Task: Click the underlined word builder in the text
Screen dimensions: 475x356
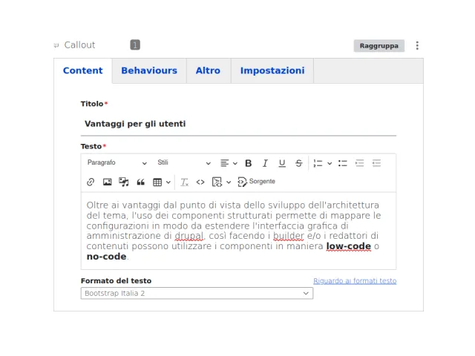Action: click(289, 236)
